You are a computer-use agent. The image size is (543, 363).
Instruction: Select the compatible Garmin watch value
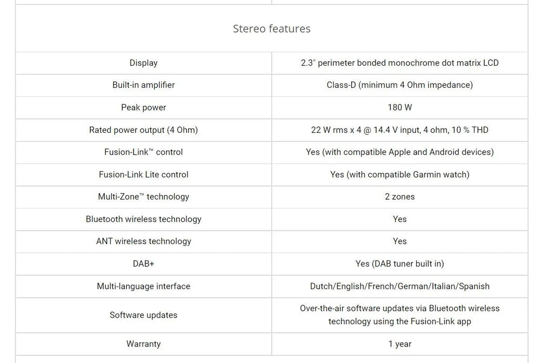[x=400, y=174]
